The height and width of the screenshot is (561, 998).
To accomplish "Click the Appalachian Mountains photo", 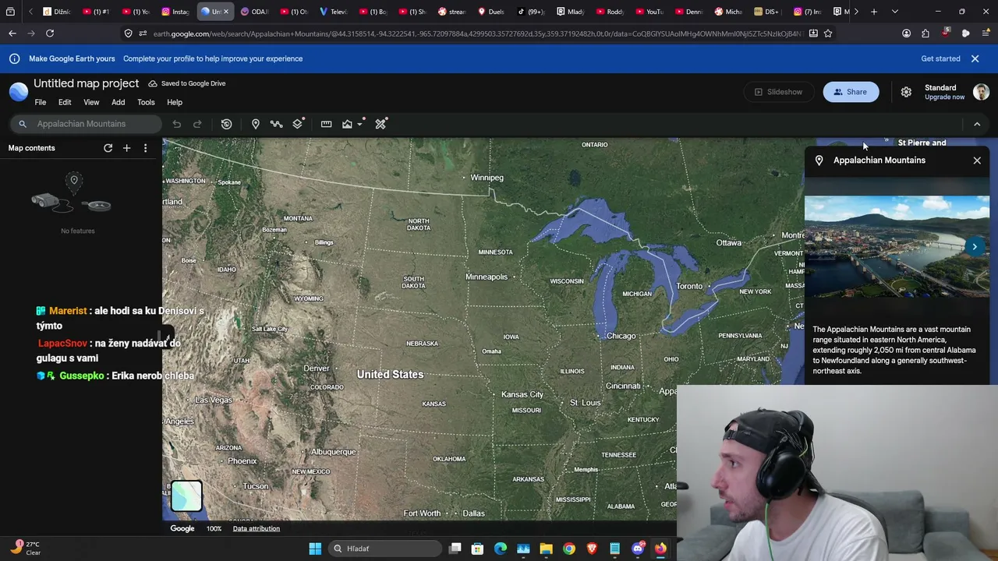I will 897,246.
